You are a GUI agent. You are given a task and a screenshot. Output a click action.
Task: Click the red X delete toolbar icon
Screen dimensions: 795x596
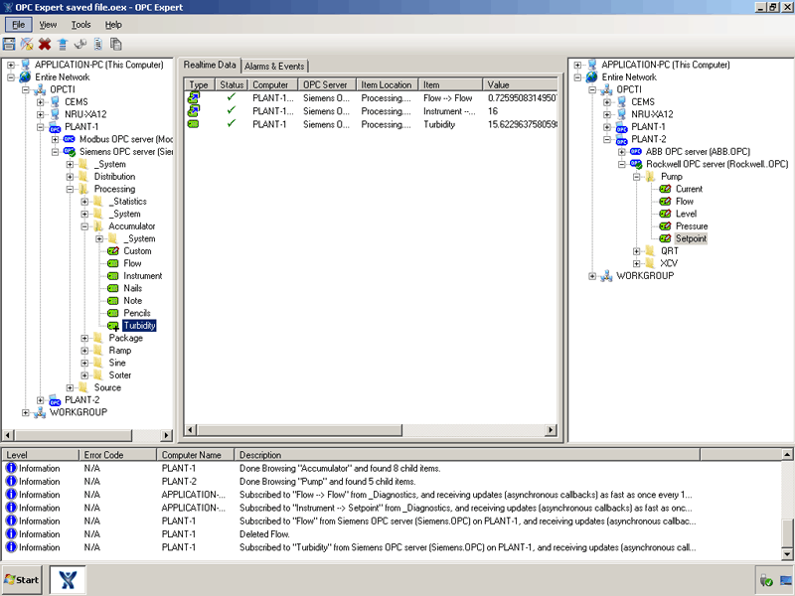coord(45,44)
